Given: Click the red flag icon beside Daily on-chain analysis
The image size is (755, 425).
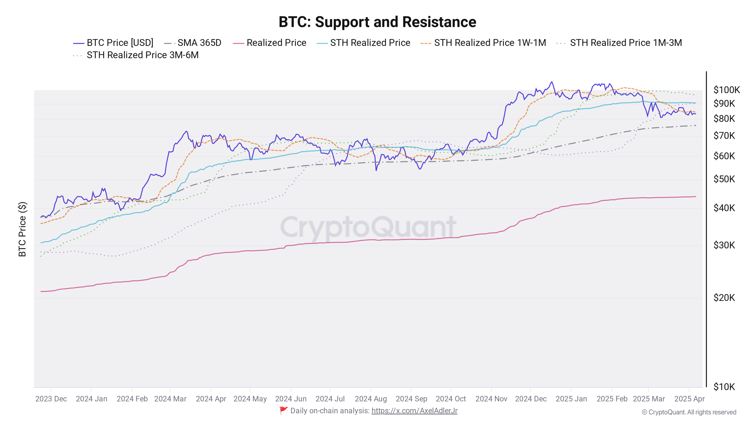Looking at the screenshot, I should (283, 410).
